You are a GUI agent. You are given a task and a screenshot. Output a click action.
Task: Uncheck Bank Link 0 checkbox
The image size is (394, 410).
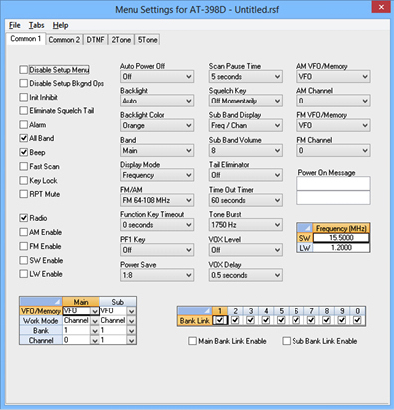(x=357, y=320)
